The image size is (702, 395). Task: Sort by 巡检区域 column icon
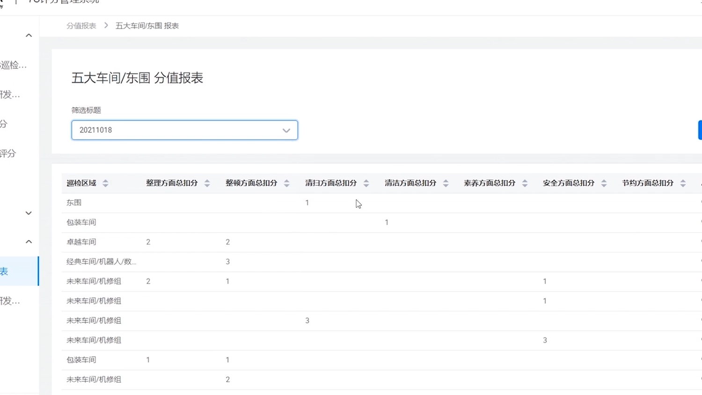click(x=105, y=183)
